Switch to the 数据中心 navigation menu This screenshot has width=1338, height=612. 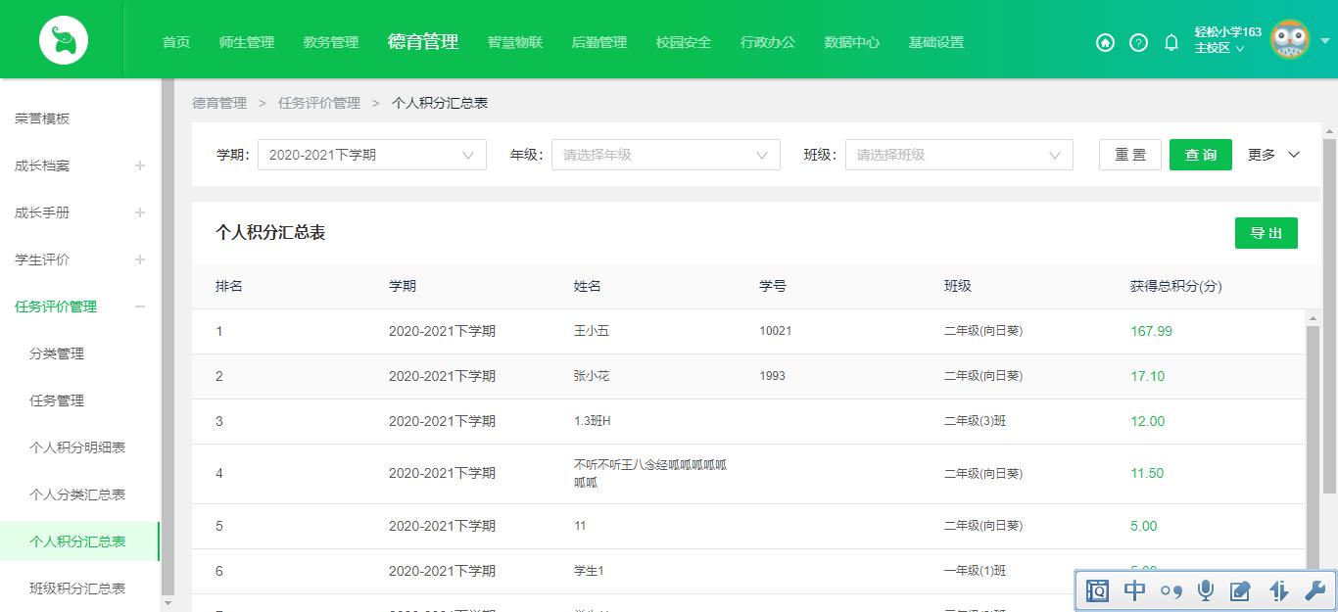point(851,43)
